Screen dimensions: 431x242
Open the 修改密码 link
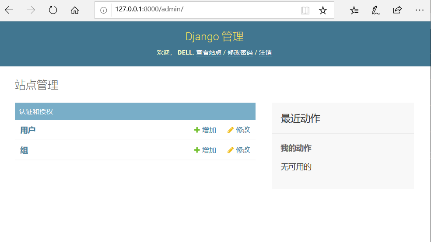(x=240, y=53)
